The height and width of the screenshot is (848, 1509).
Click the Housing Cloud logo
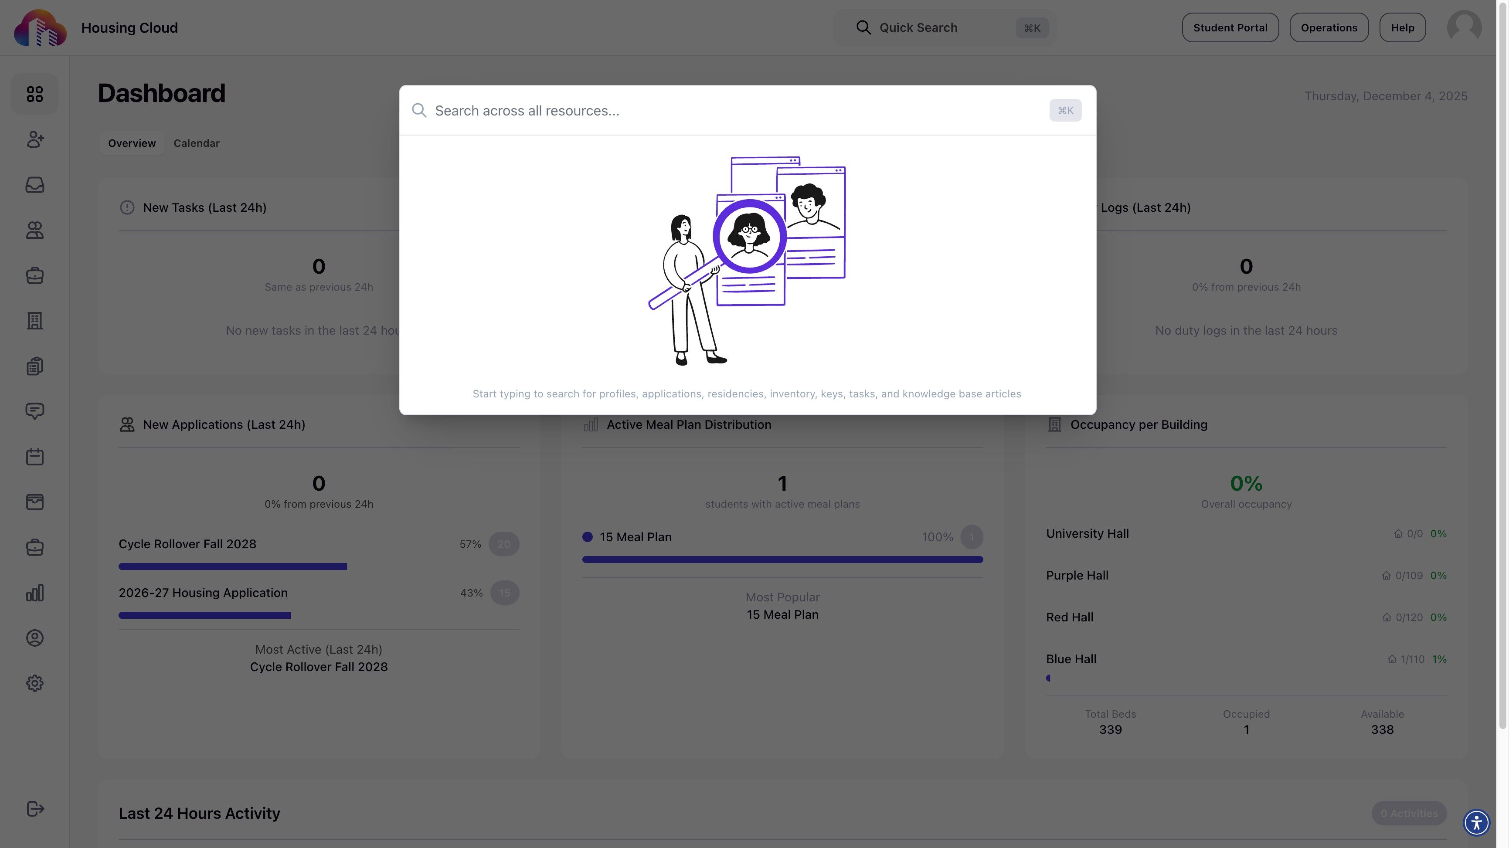coord(40,27)
